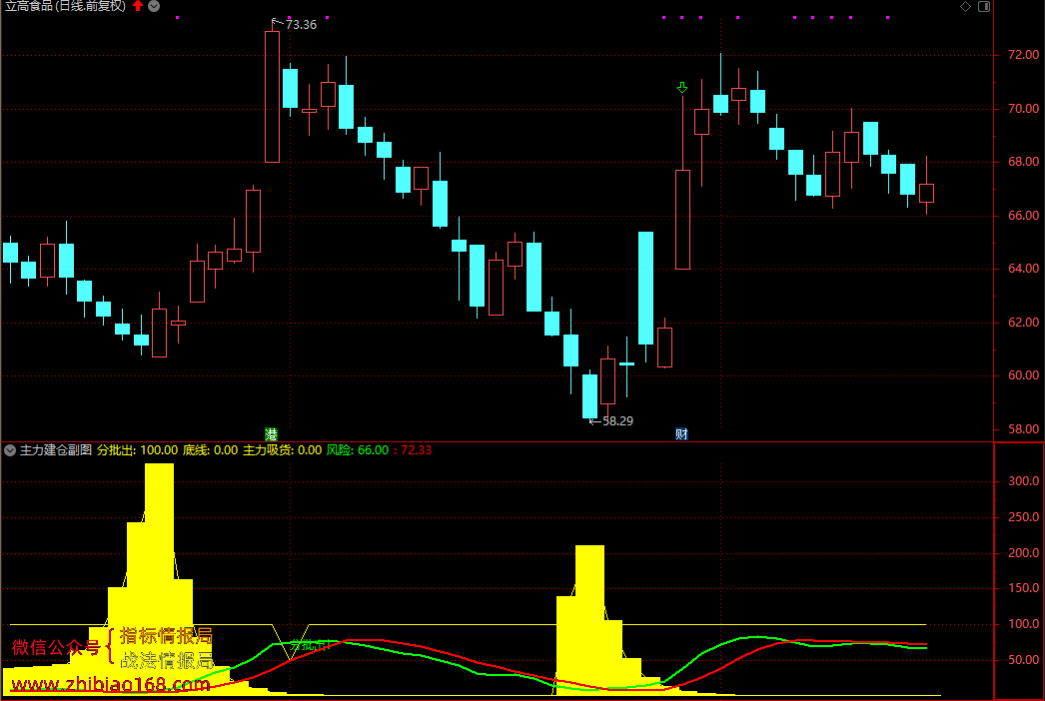The width and height of the screenshot is (1045, 701).
Task: Click the stock title 立高食品(日线,前复权)
Action: (65, 6)
